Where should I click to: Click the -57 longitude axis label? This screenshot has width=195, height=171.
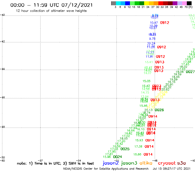pyautogui.click(x=40, y=160)
